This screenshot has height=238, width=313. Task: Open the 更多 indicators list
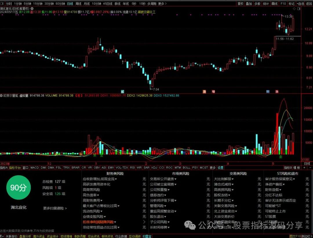pos(213,168)
